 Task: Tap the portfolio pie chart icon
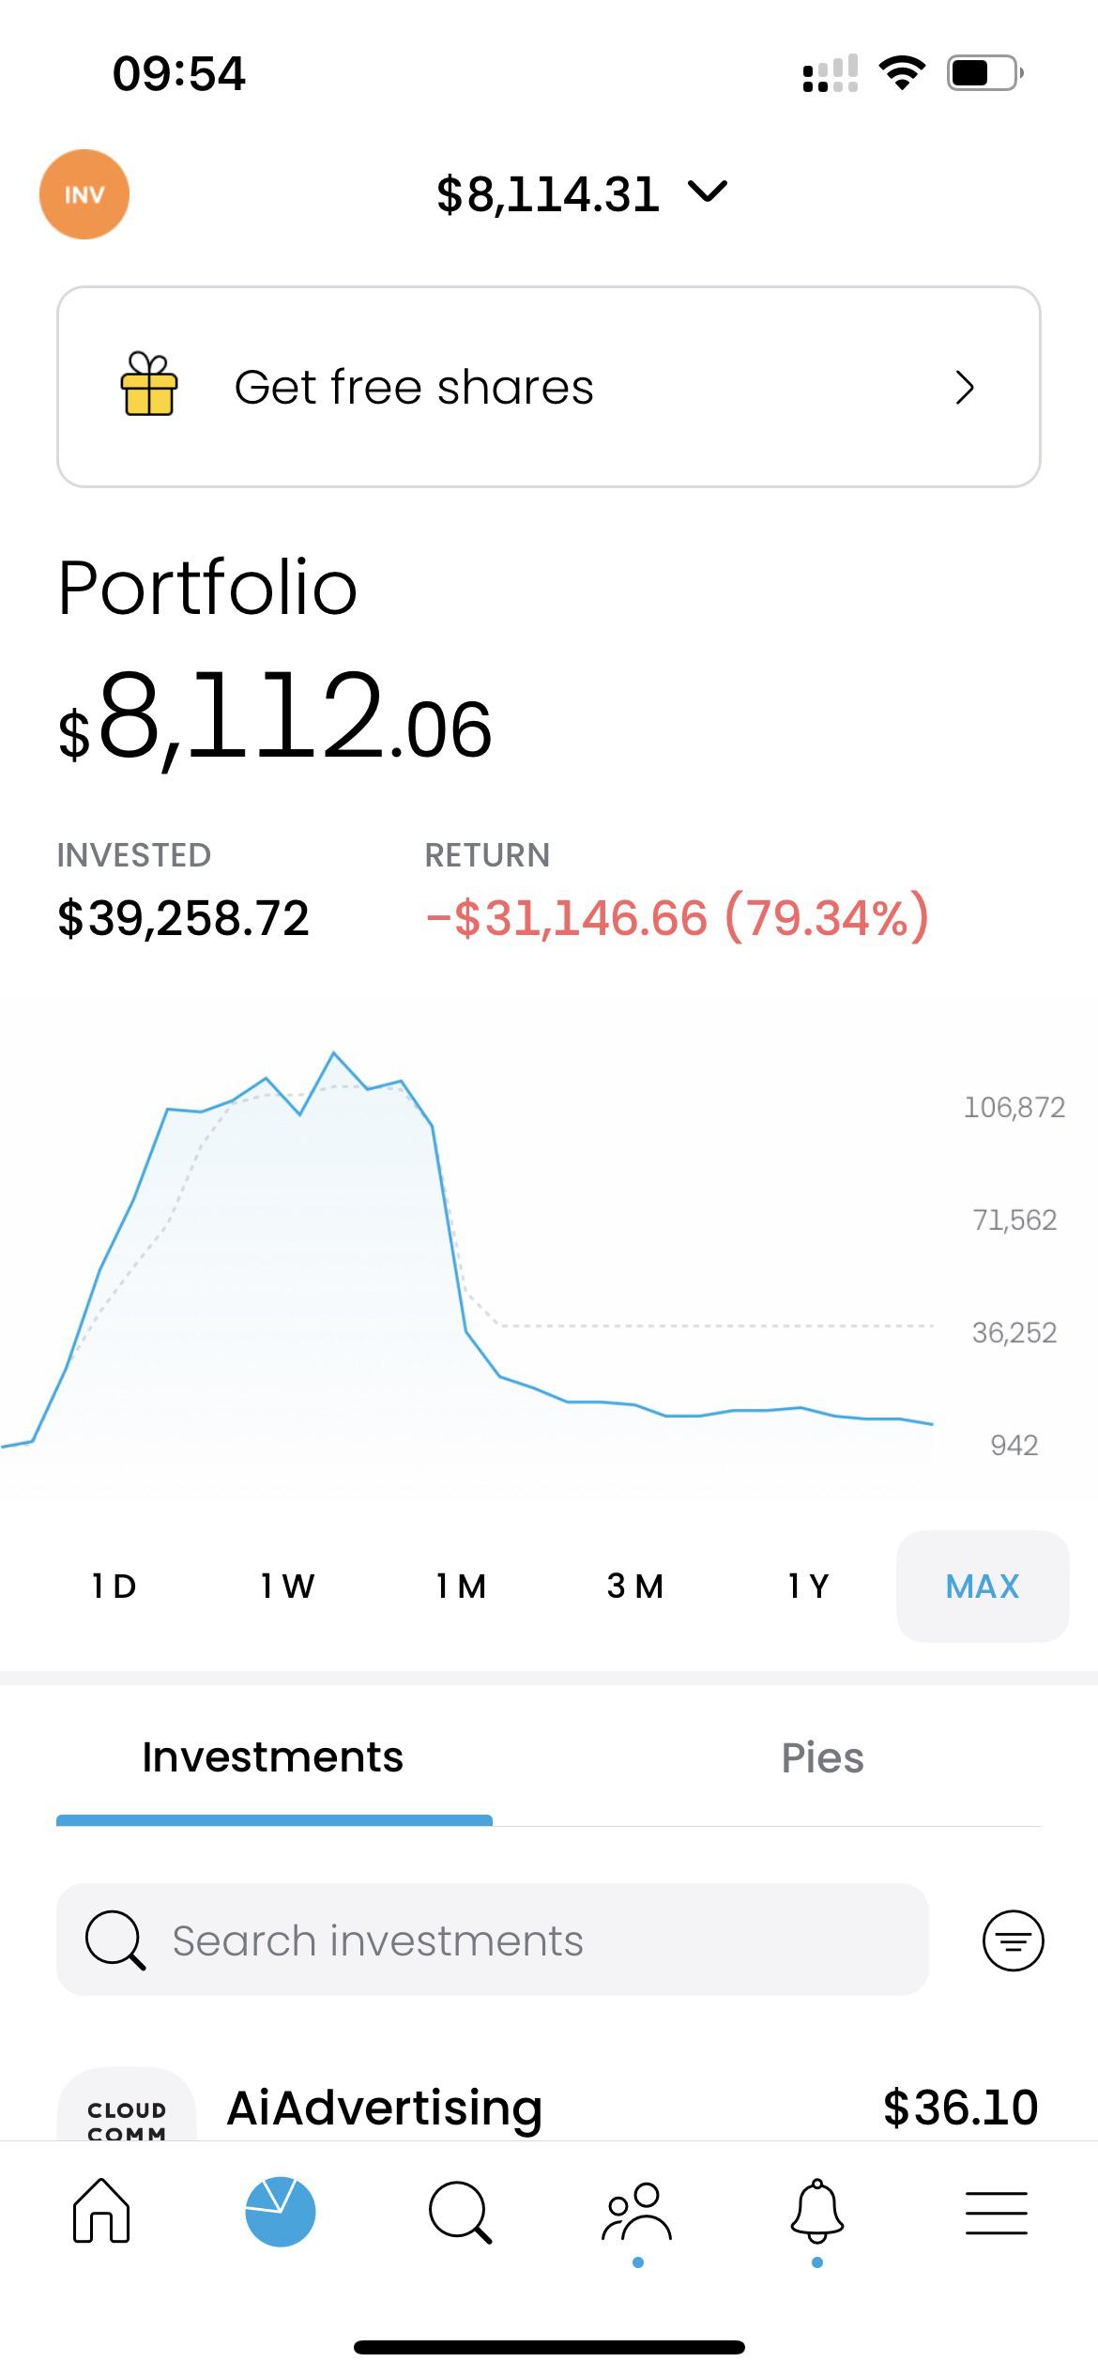click(x=280, y=2211)
